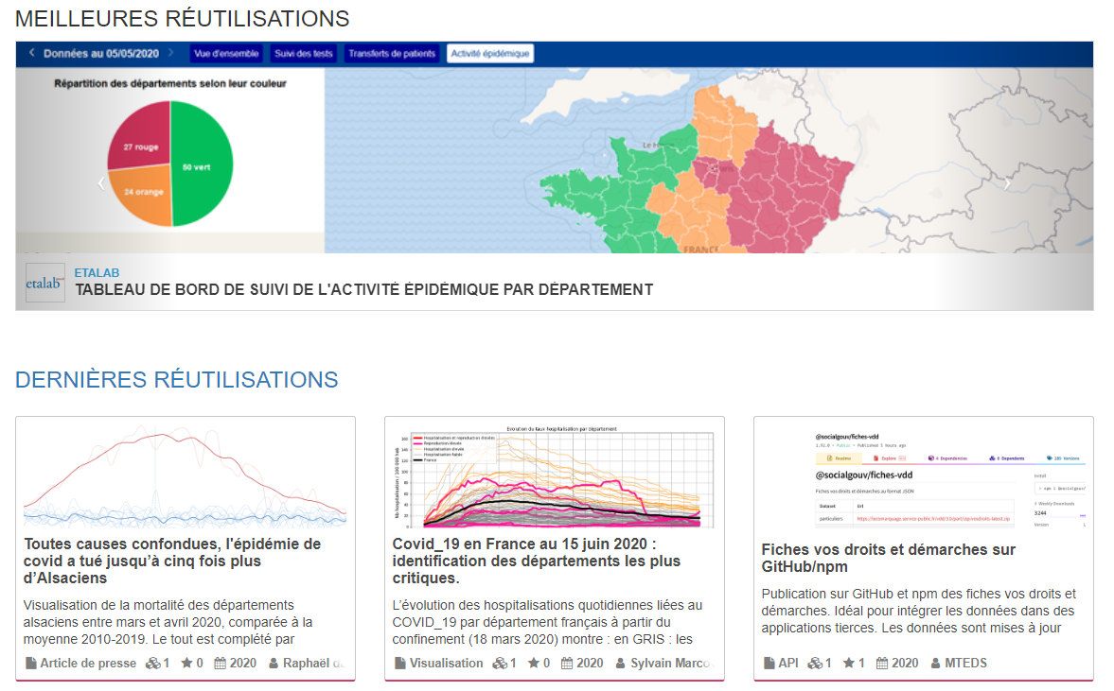
Task: Click user icon next to Raphaël
Action: coord(274,664)
